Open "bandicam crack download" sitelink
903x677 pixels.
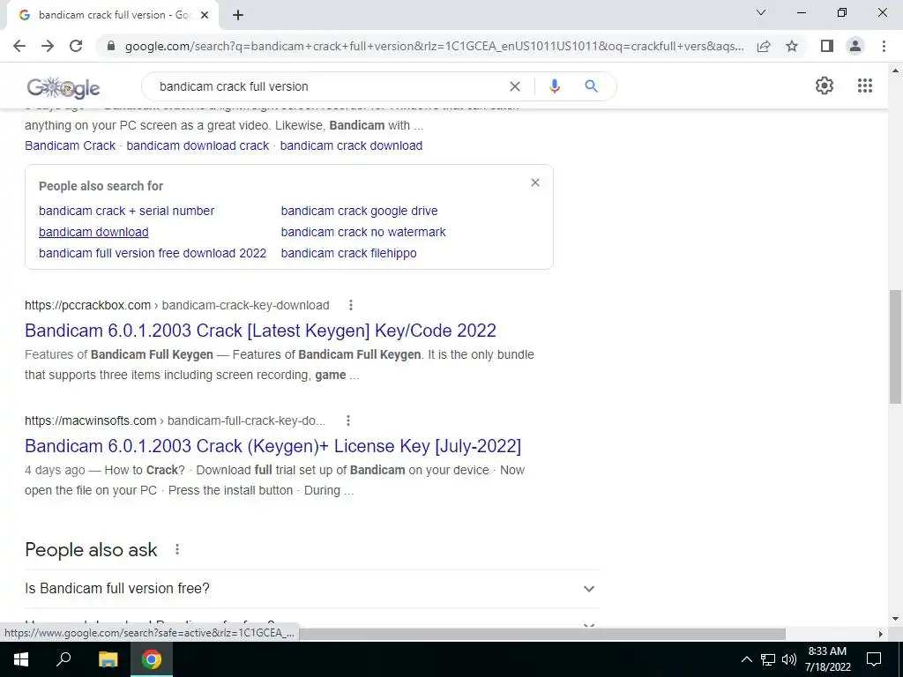(351, 145)
